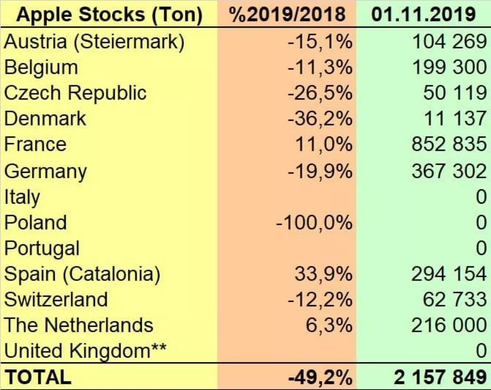Select the total -49,2% change cell

[320, 377]
